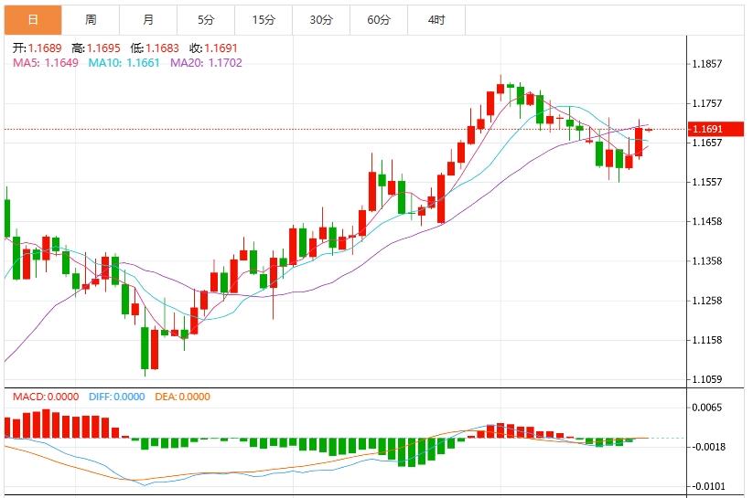The image size is (753, 498).
Task: Open the 60分 timeframe tab
Action: 379,19
